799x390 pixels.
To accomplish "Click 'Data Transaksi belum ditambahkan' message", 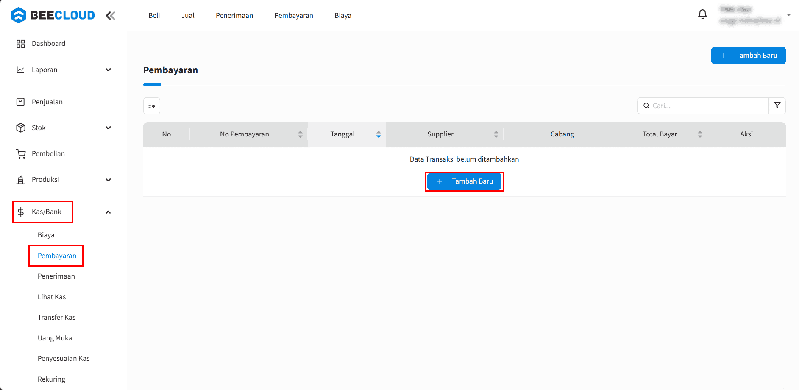I will pos(464,159).
